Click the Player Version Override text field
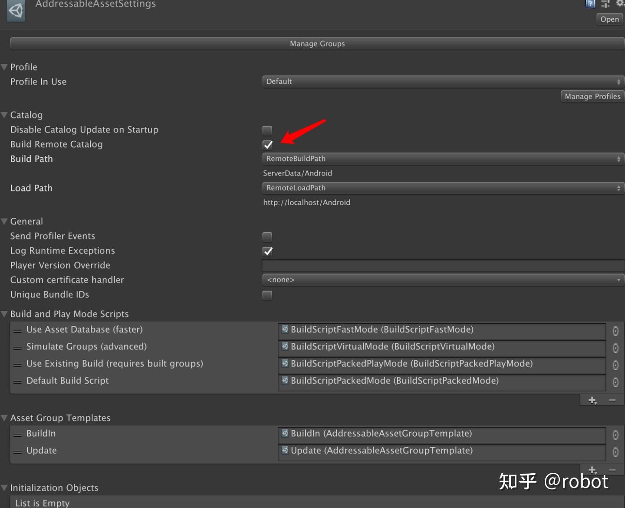Image resolution: width=625 pixels, height=508 pixels. (443, 266)
